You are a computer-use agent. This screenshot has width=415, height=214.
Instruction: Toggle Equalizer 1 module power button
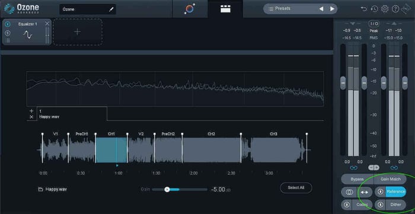[8, 24]
